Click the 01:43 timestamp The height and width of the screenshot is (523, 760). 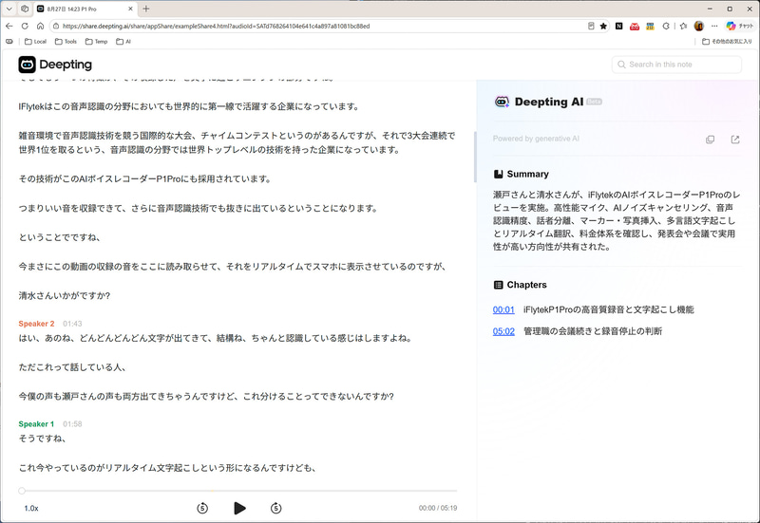point(72,324)
